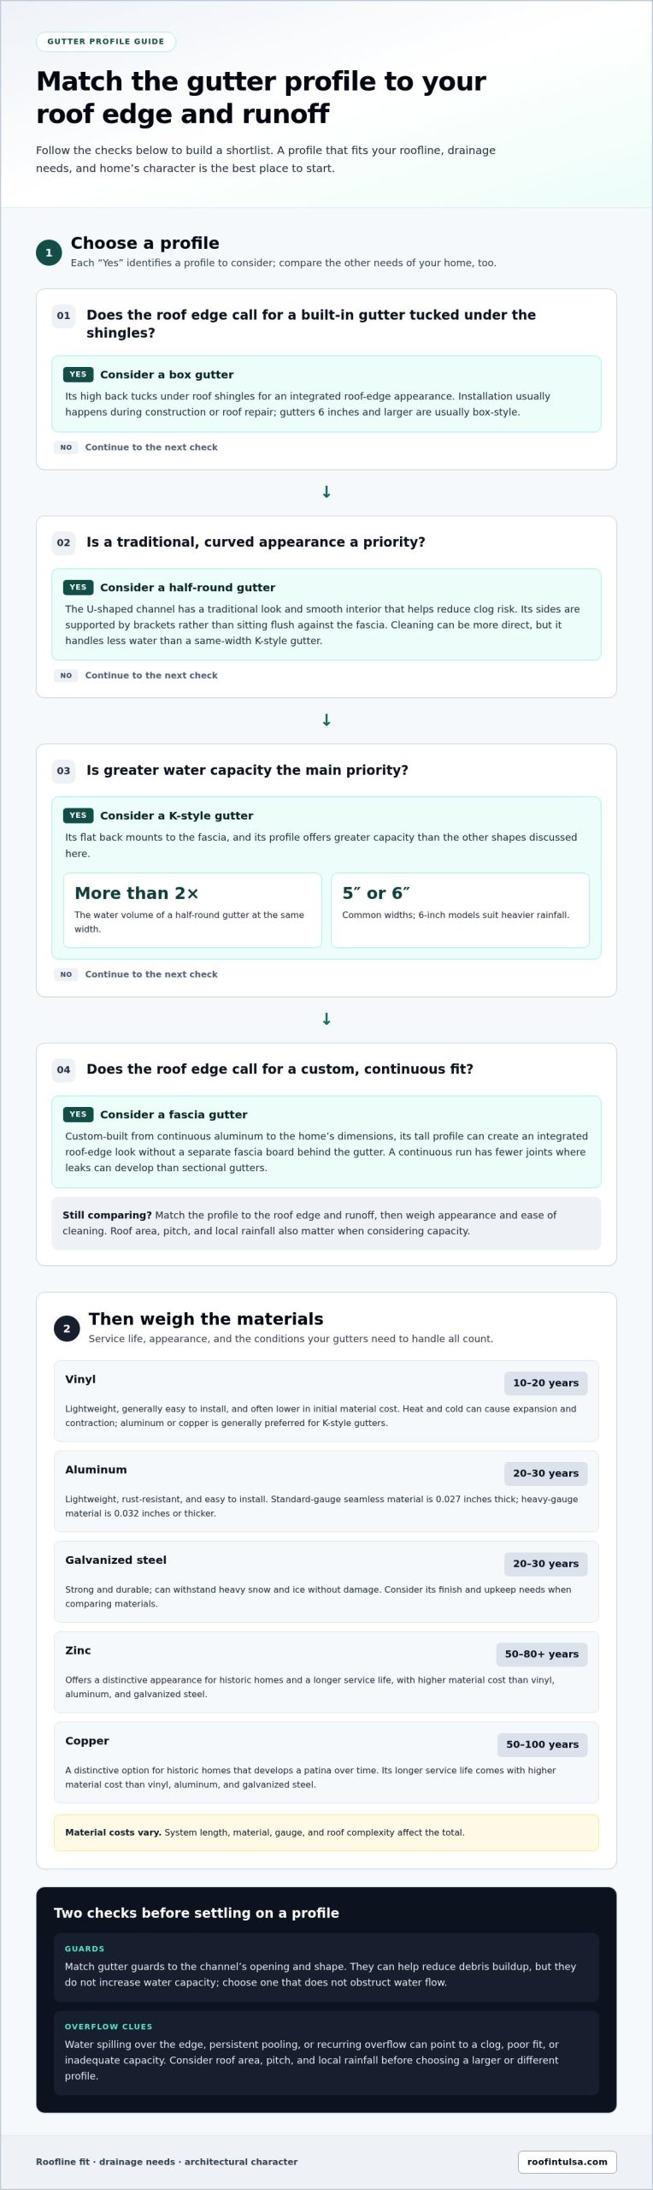Screen dimensions: 653x2190
Task: Click the step 1 circle beside Choose a profile
Action: 49,252
